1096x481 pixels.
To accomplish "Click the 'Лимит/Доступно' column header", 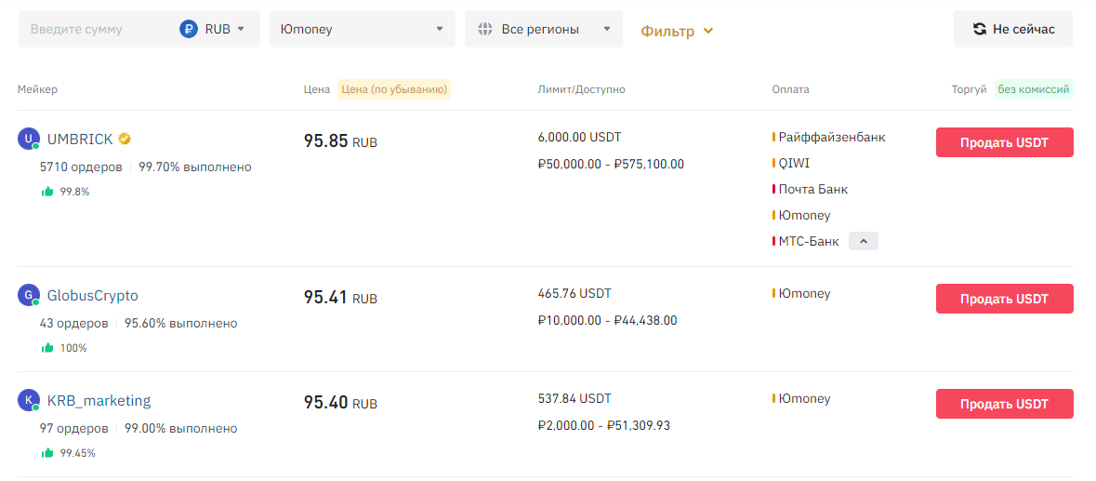I will click(x=582, y=89).
